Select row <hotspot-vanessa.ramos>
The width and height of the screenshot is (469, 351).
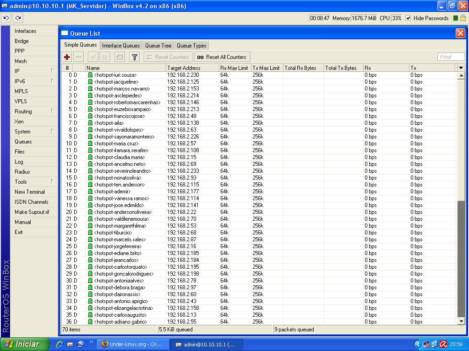click(x=259, y=198)
